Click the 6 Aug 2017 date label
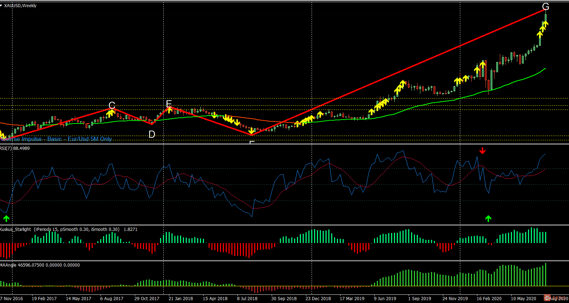This screenshot has height=303, width=569. click(x=112, y=299)
